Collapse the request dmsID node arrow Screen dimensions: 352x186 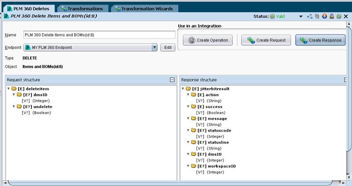pos(14,94)
